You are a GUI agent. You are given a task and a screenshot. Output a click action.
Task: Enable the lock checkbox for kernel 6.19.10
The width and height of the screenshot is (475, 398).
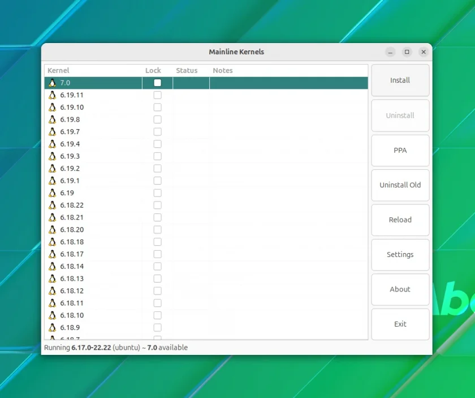[x=158, y=108]
